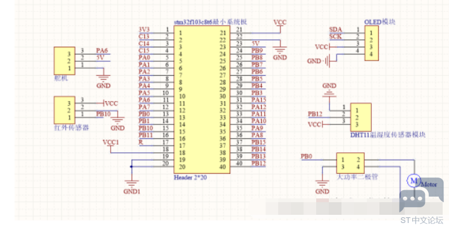Select the PA1 net label
The height and width of the screenshot is (230, 449).
tap(144, 64)
